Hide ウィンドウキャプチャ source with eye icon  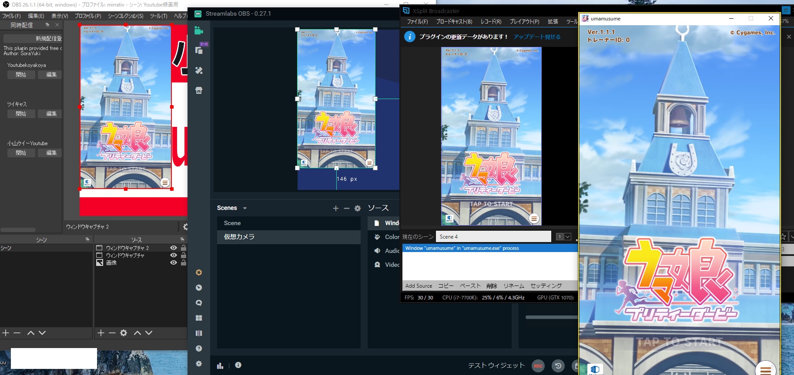pyautogui.click(x=174, y=256)
